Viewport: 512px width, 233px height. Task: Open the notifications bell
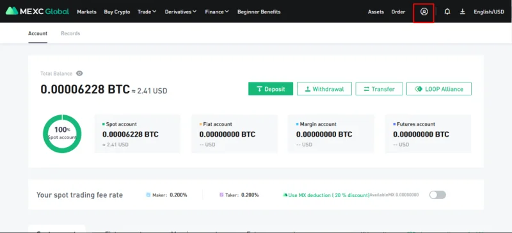[447, 12]
